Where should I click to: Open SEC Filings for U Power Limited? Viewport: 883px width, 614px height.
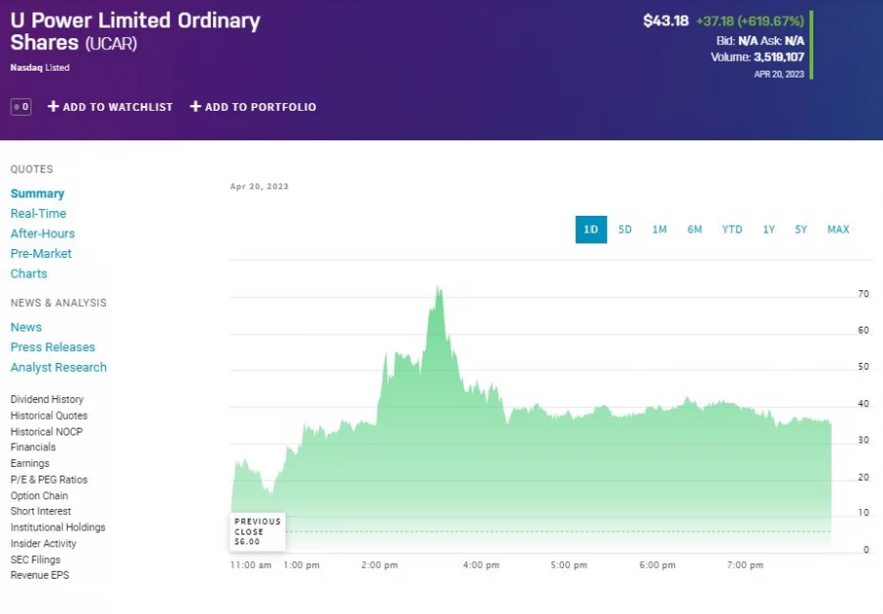[36, 559]
